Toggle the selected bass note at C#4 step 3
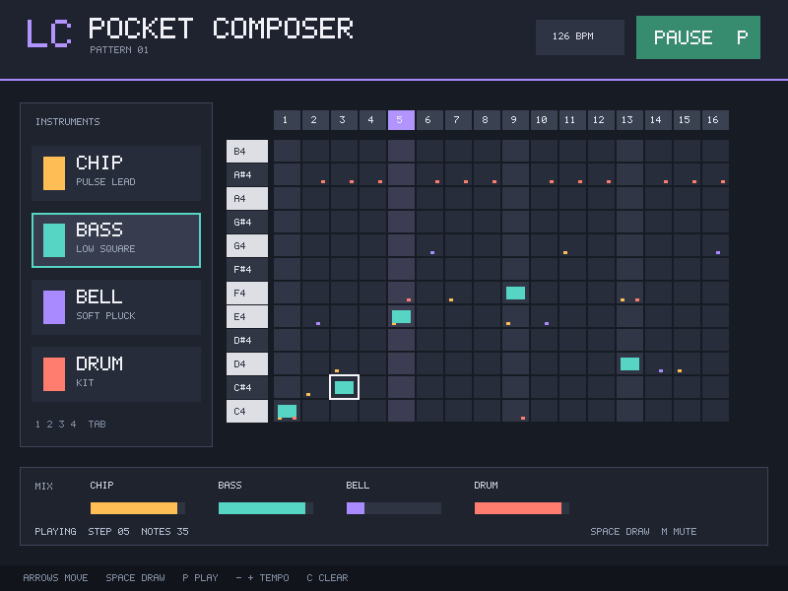 (x=344, y=387)
